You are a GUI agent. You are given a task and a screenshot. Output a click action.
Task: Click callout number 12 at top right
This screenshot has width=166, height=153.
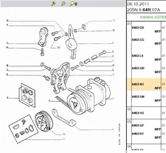(113, 20)
